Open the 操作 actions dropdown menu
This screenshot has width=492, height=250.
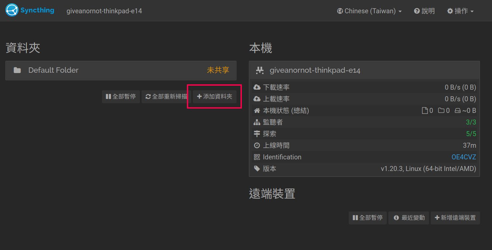point(460,11)
